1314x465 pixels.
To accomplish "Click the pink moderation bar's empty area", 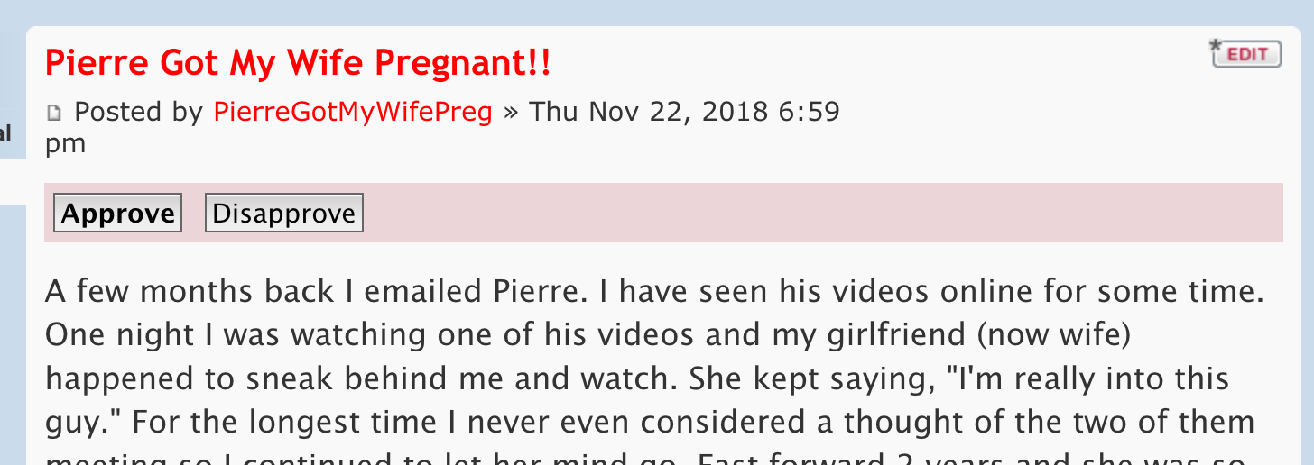I will click(812, 213).
